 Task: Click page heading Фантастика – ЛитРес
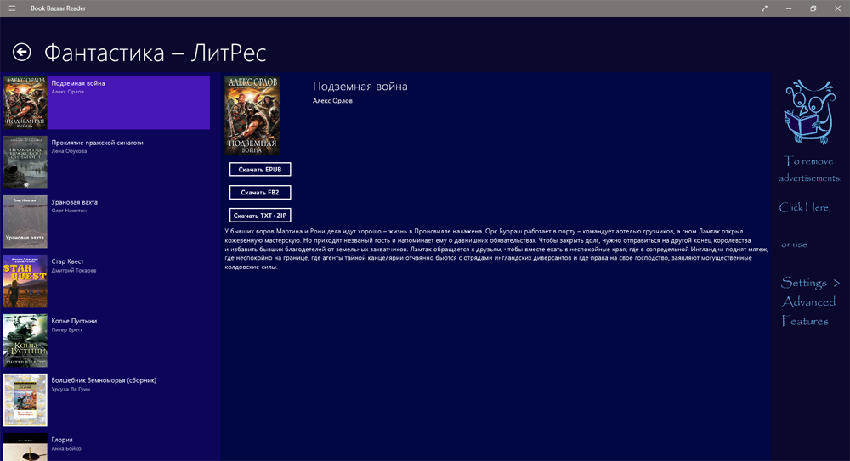tap(155, 53)
